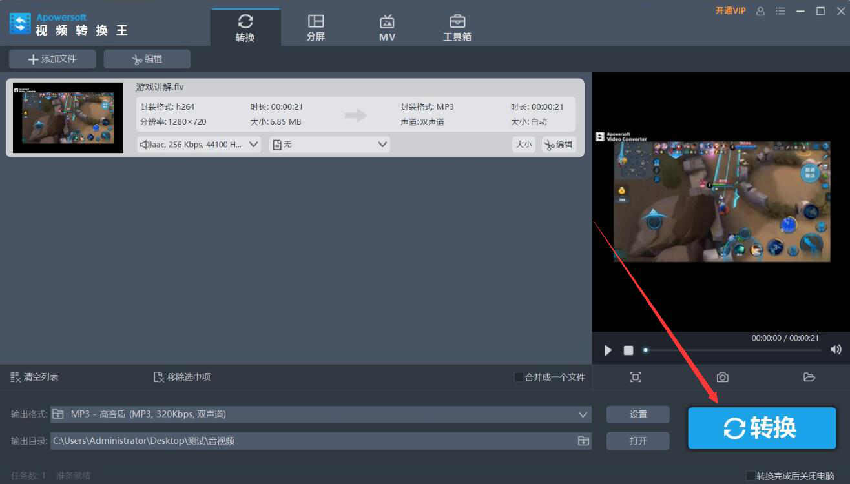Open the 工具箱 toolbox tab
Screen dimensions: 850x484
coord(457,28)
